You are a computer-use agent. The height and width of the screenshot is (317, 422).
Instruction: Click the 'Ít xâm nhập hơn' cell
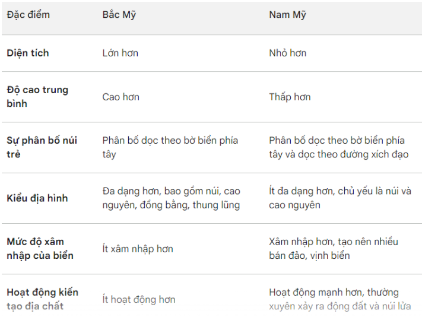click(x=138, y=249)
